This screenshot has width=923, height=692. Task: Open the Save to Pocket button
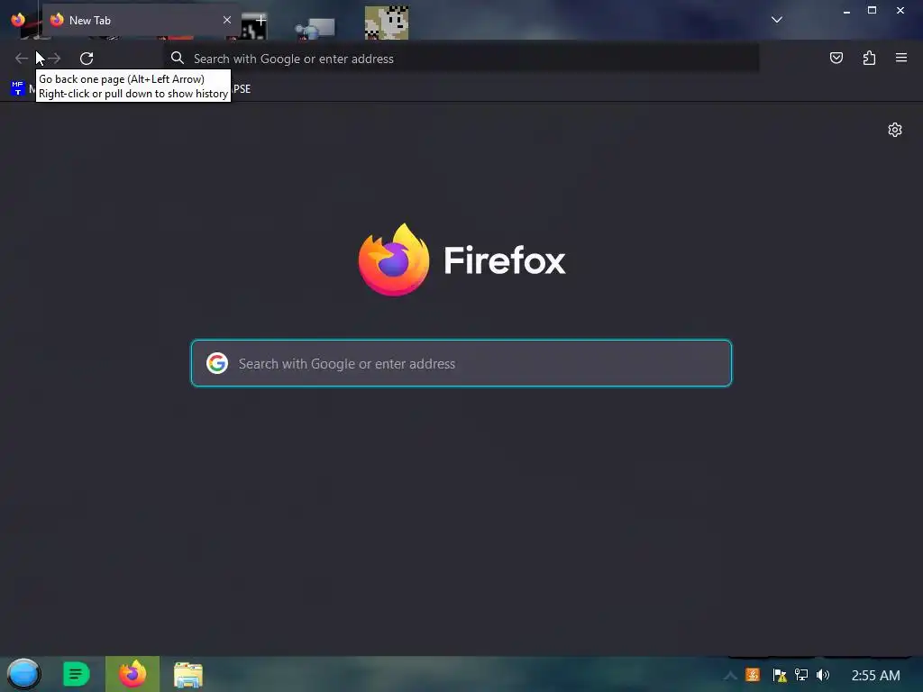coord(836,58)
